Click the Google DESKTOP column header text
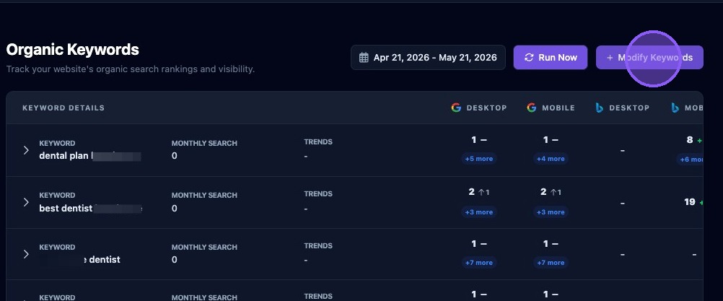Image resolution: width=723 pixels, height=301 pixels. (x=486, y=108)
